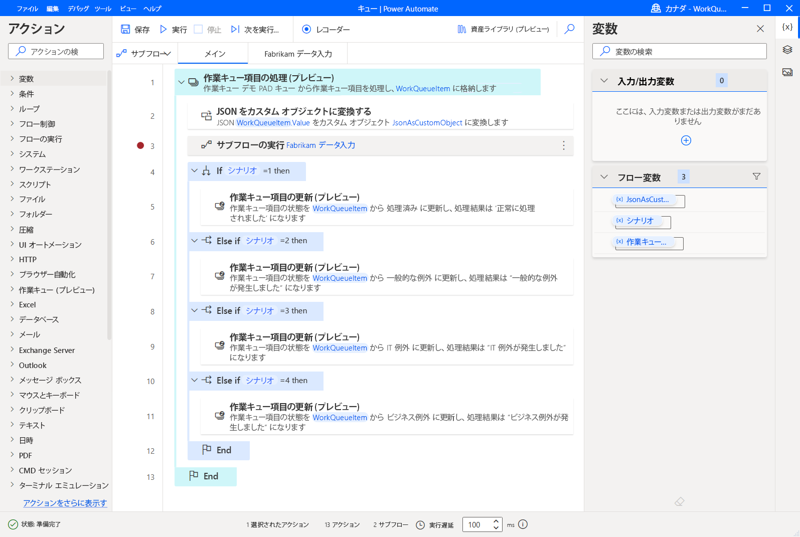Click the environment globe icon カナダ
Screen dimensions: 800x537
pyautogui.click(x=656, y=9)
